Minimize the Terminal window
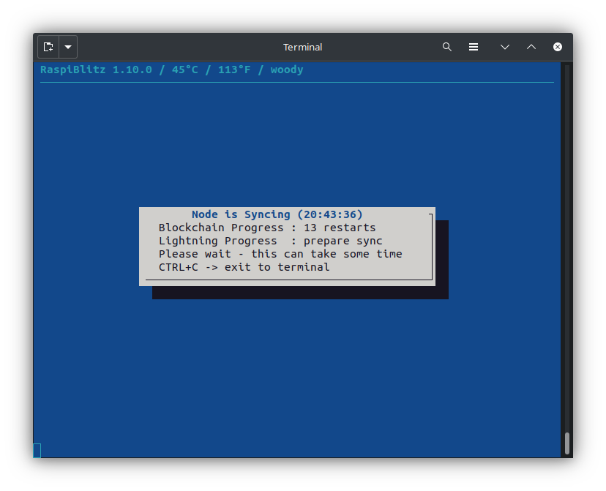The width and height of the screenshot is (606, 491). click(505, 47)
